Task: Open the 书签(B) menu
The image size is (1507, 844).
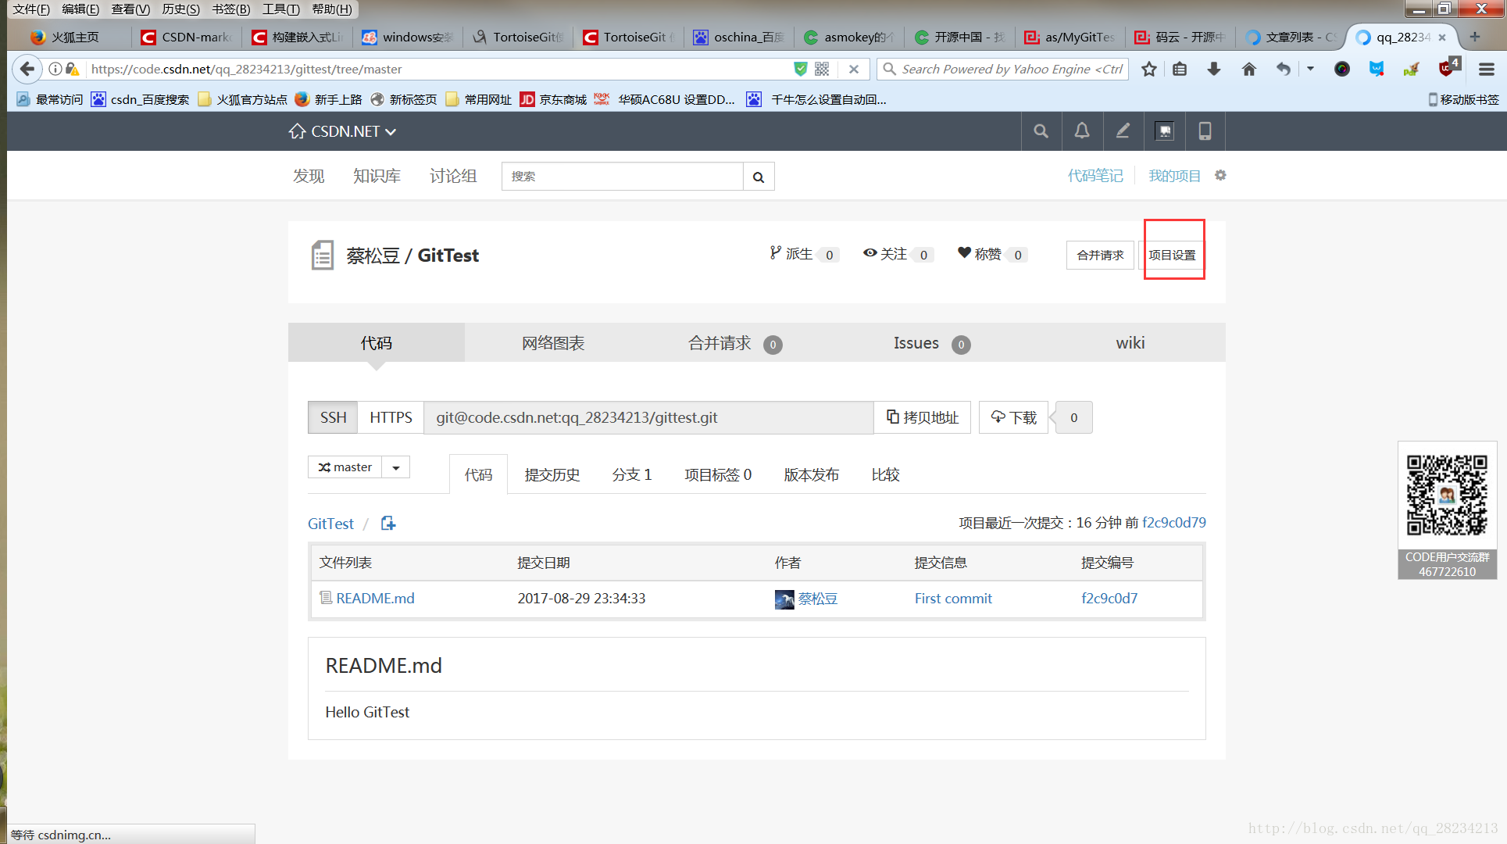Action: click(231, 9)
